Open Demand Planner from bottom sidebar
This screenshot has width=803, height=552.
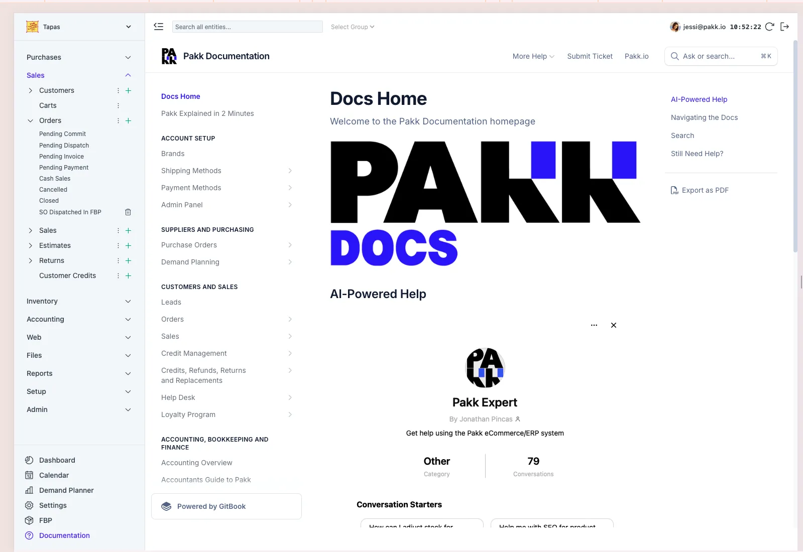click(x=66, y=490)
